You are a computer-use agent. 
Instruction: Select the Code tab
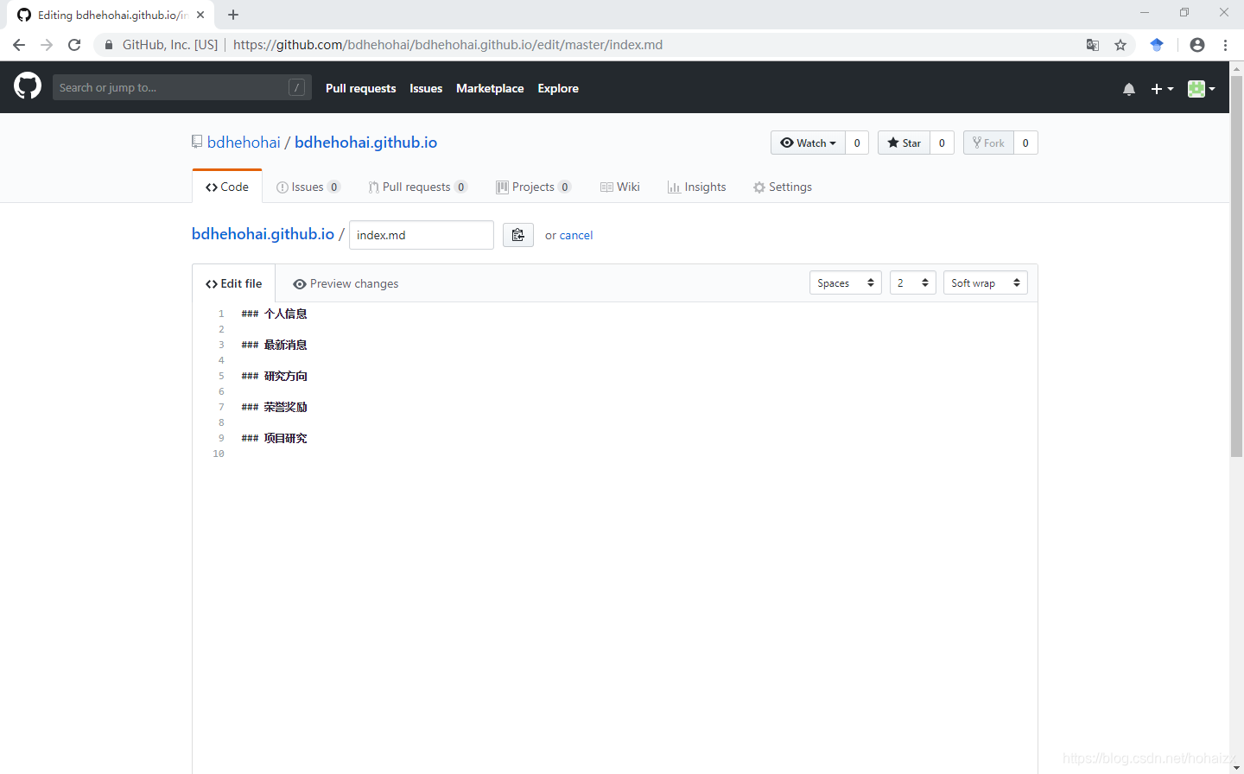click(227, 187)
